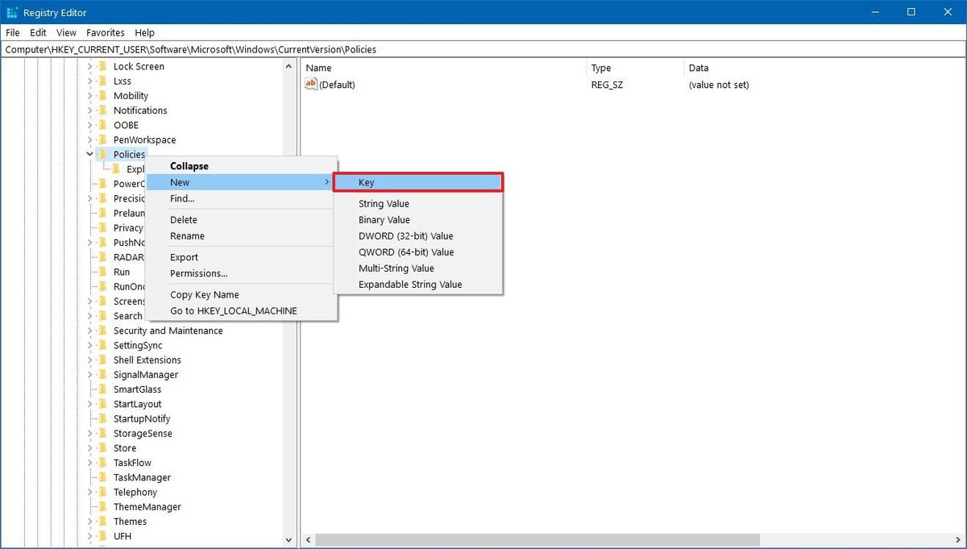Choose Key from the New submenu

[367, 182]
